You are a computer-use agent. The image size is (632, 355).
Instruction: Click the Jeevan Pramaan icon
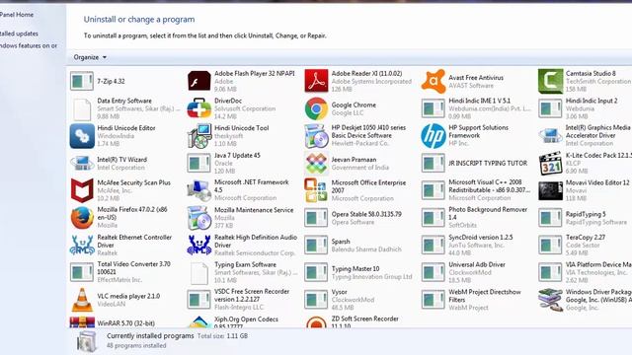[x=316, y=163]
